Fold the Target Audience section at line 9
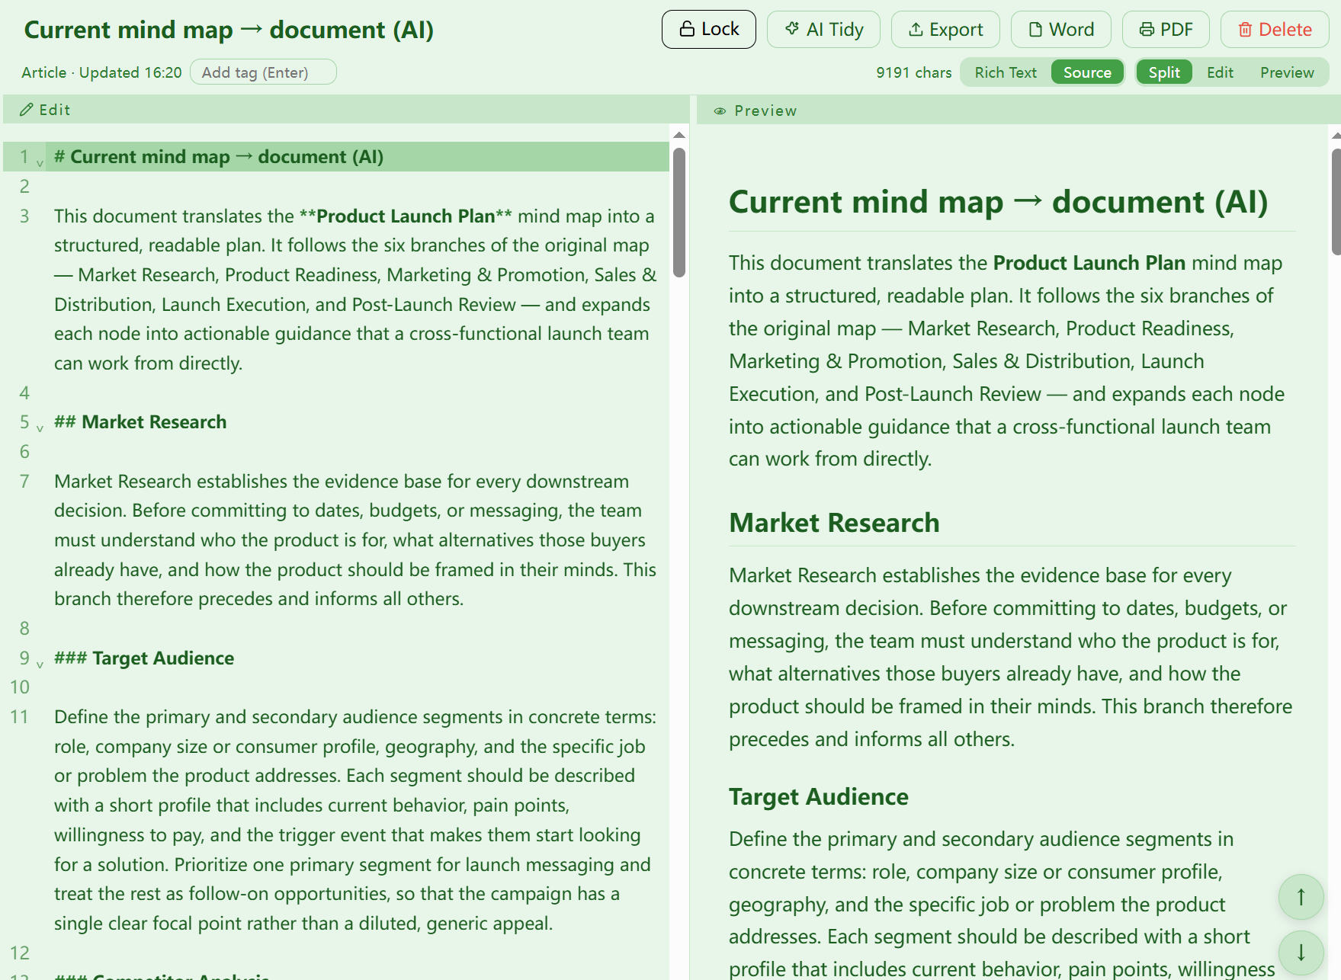Viewport: 1341px width, 980px height. tap(40, 665)
